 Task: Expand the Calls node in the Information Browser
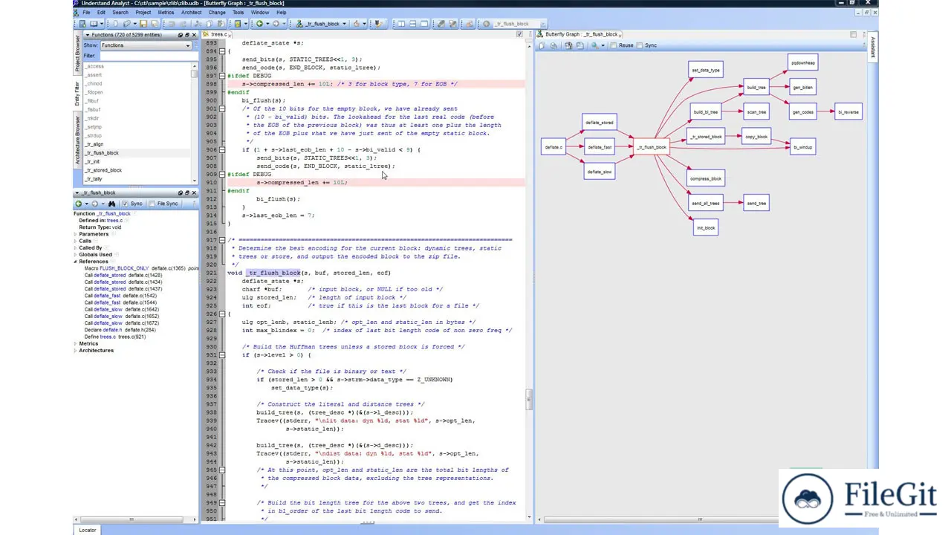[x=76, y=241]
